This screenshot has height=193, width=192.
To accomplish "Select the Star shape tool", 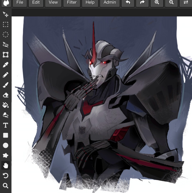I will coord(6,155).
